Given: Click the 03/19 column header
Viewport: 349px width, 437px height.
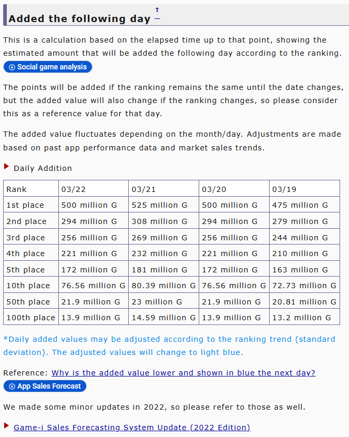Looking at the screenshot, I should click(x=305, y=189).
